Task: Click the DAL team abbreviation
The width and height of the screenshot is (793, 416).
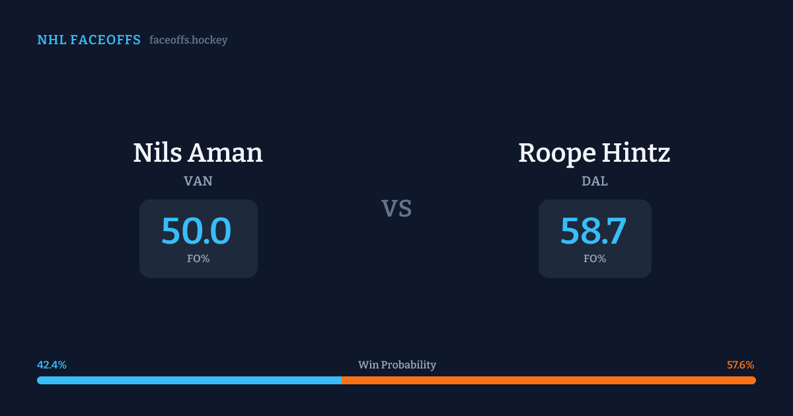Action: [595, 181]
